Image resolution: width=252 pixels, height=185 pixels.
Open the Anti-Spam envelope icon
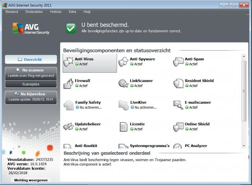pos(178,62)
